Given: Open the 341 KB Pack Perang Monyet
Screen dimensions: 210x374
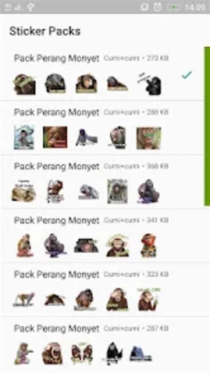Looking at the screenshot, I should (102, 236).
